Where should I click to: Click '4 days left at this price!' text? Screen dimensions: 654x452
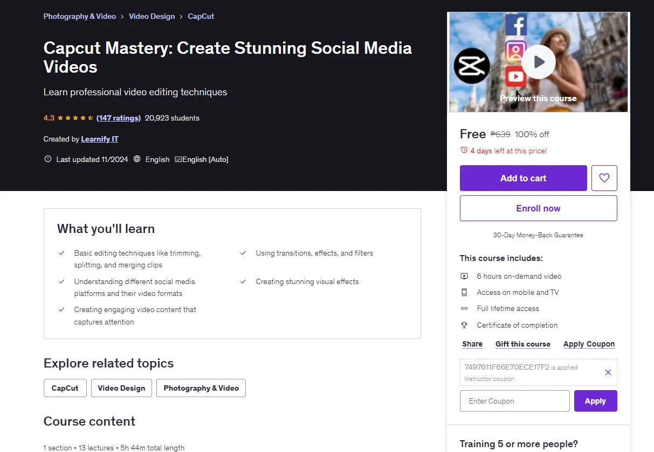point(508,151)
